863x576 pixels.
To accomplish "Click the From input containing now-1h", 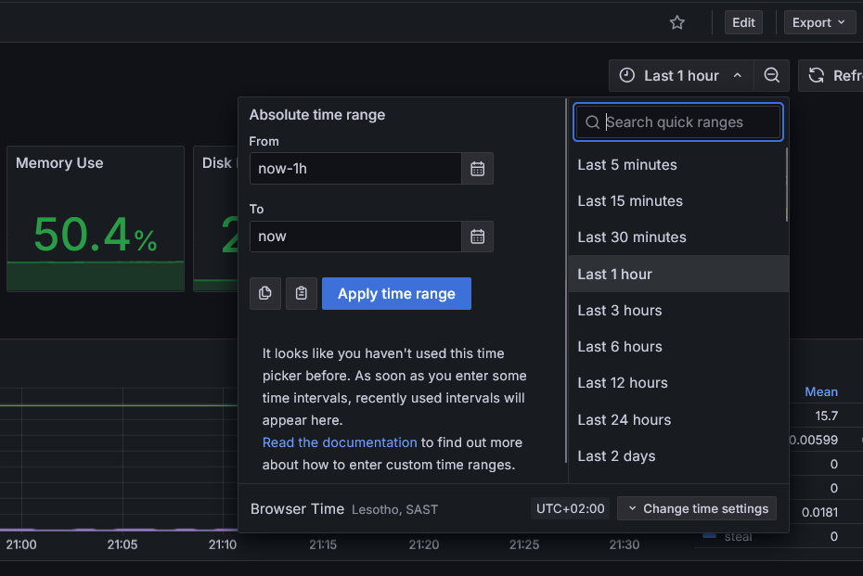I will tap(355, 169).
